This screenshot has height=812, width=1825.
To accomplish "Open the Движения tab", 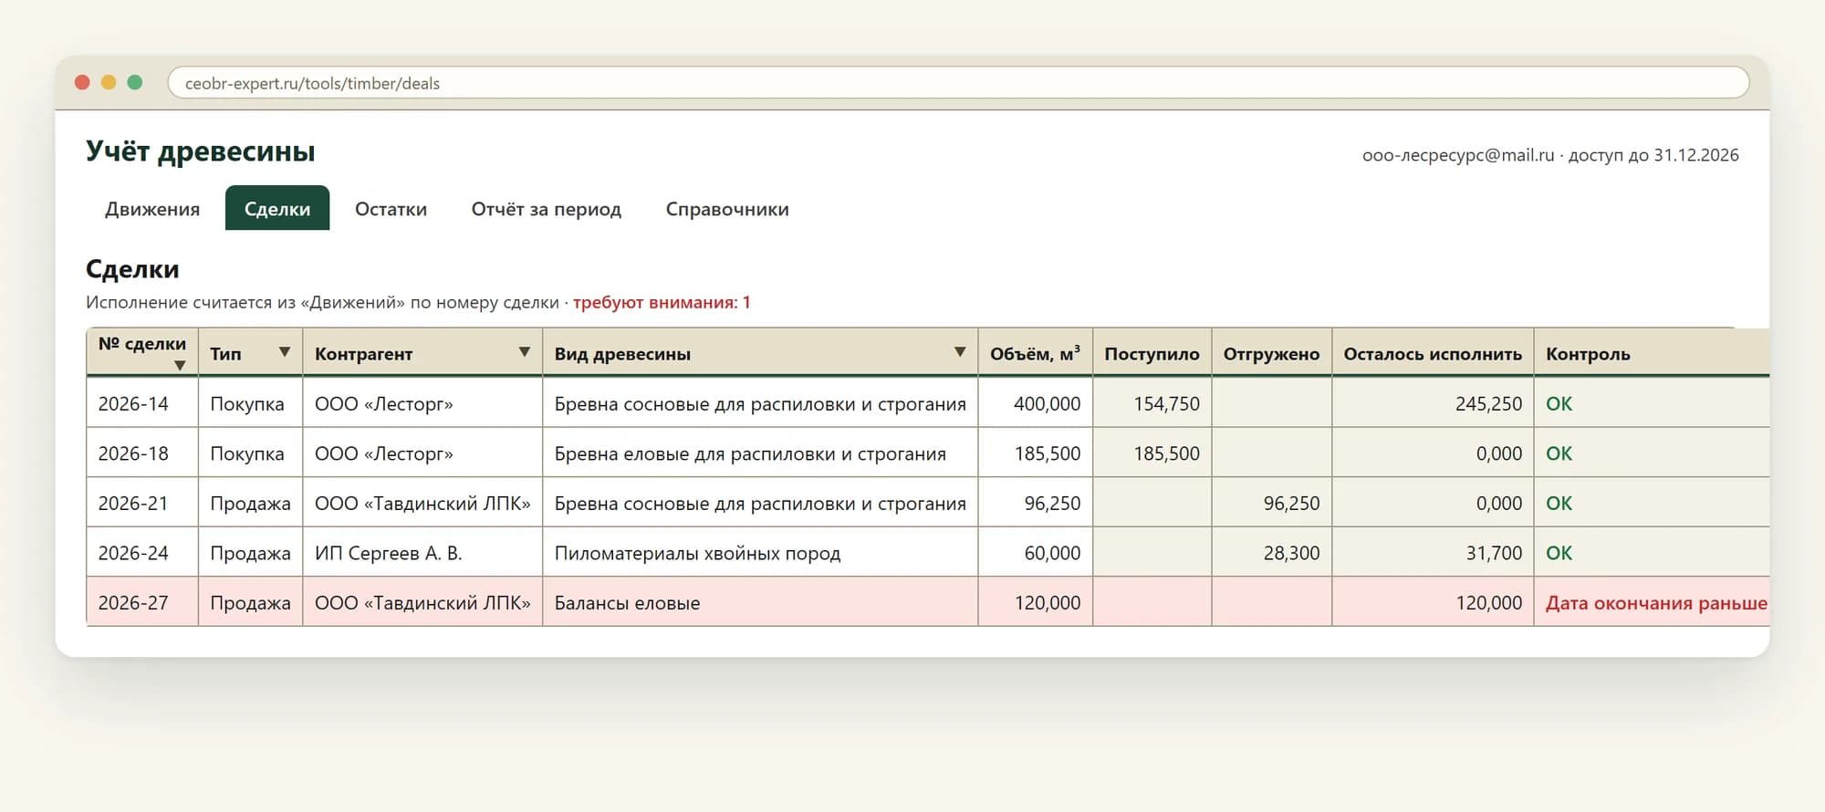I will coord(152,209).
